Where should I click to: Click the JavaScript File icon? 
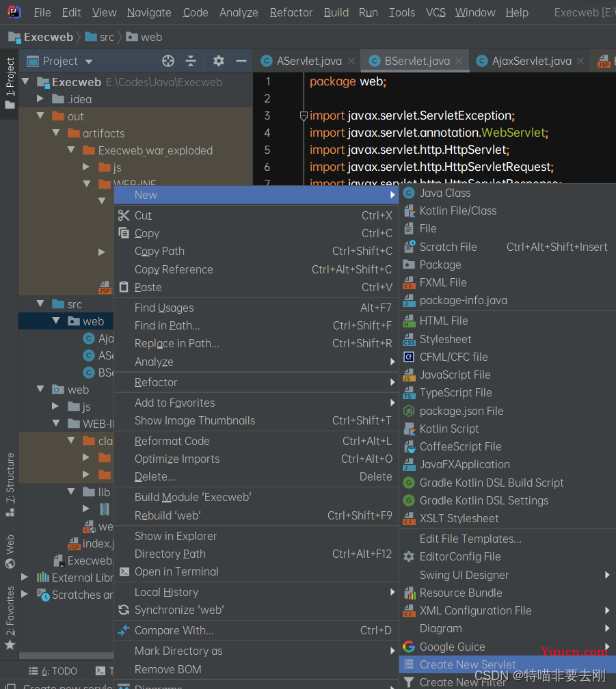(x=409, y=375)
